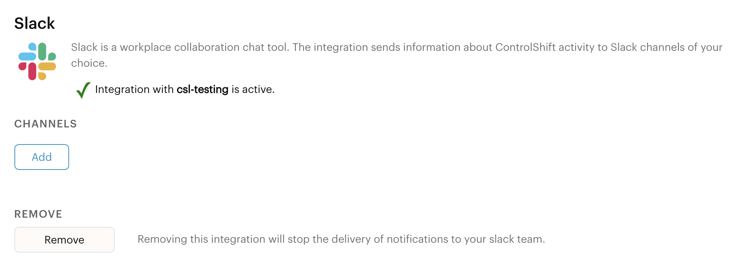Click the word 'choice.' in description
730x267 pixels.
tap(89, 63)
